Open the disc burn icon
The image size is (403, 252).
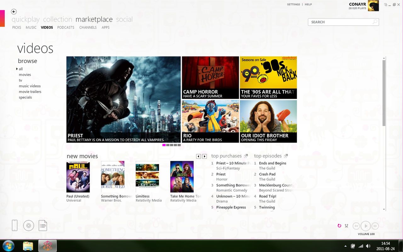(29, 225)
